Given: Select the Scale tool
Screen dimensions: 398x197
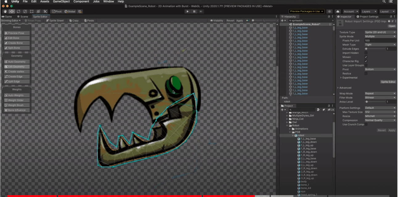Looking at the screenshot, I should point(25,11).
